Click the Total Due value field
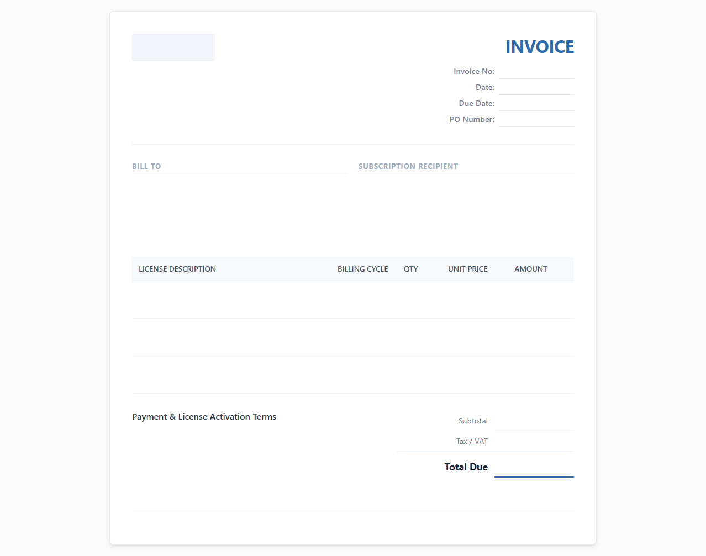Viewport: 706px width, 556px height. [534, 467]
